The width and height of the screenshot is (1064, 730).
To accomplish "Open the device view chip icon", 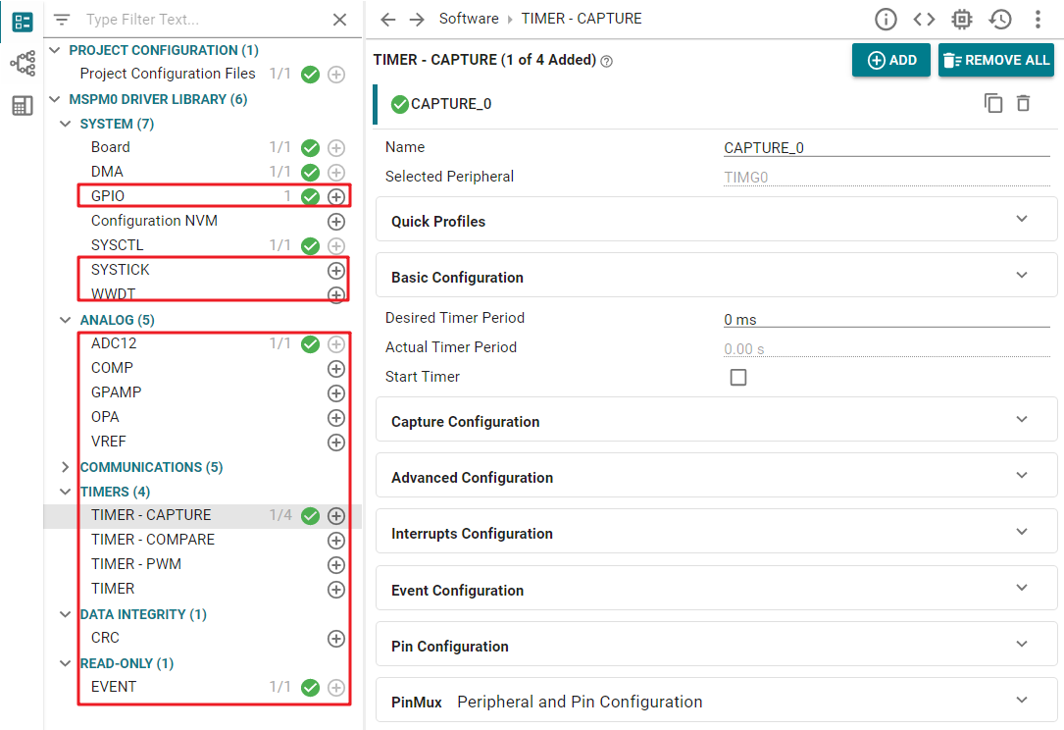I will point(961,20).
